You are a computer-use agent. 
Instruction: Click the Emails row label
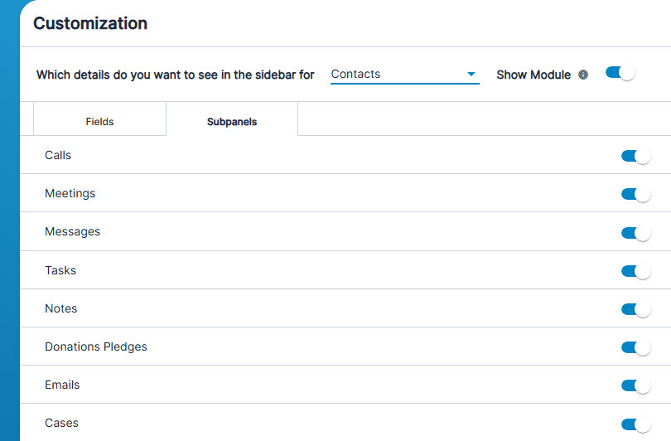(62, 385)
